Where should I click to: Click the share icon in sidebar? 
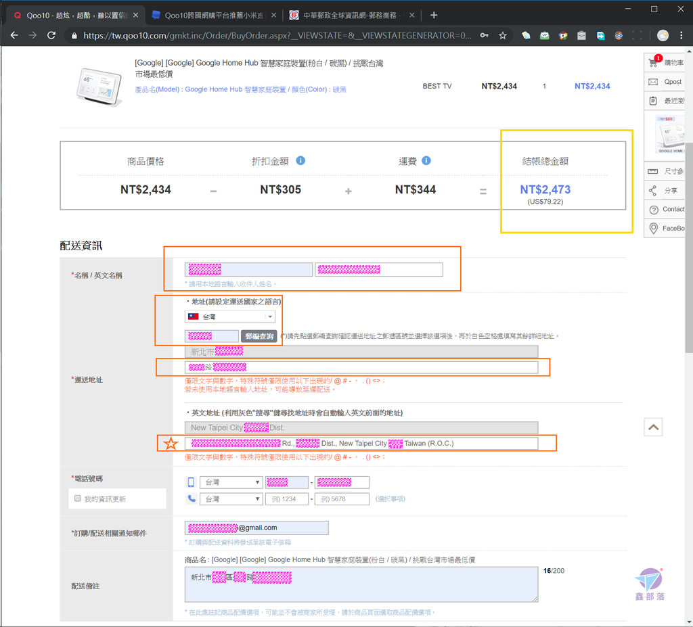coord(653,191)
